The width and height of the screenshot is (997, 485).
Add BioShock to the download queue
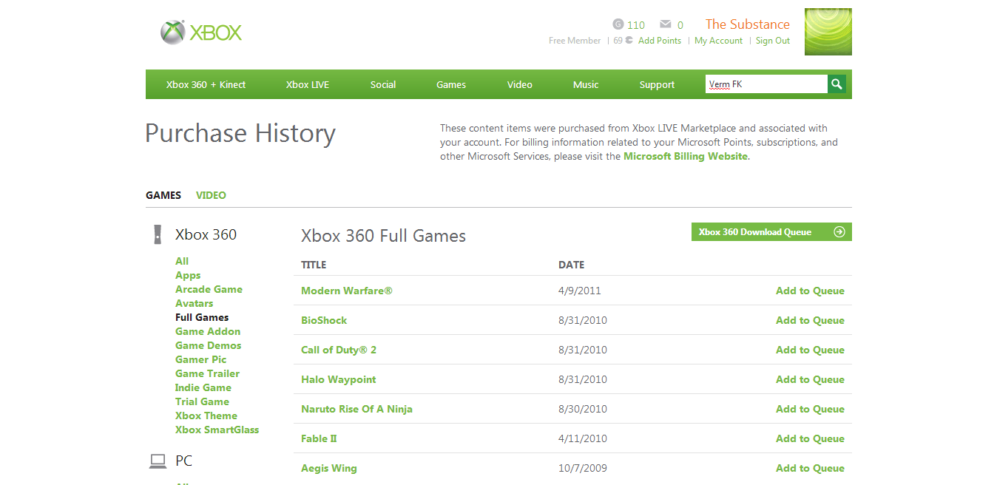pos(810,320)
